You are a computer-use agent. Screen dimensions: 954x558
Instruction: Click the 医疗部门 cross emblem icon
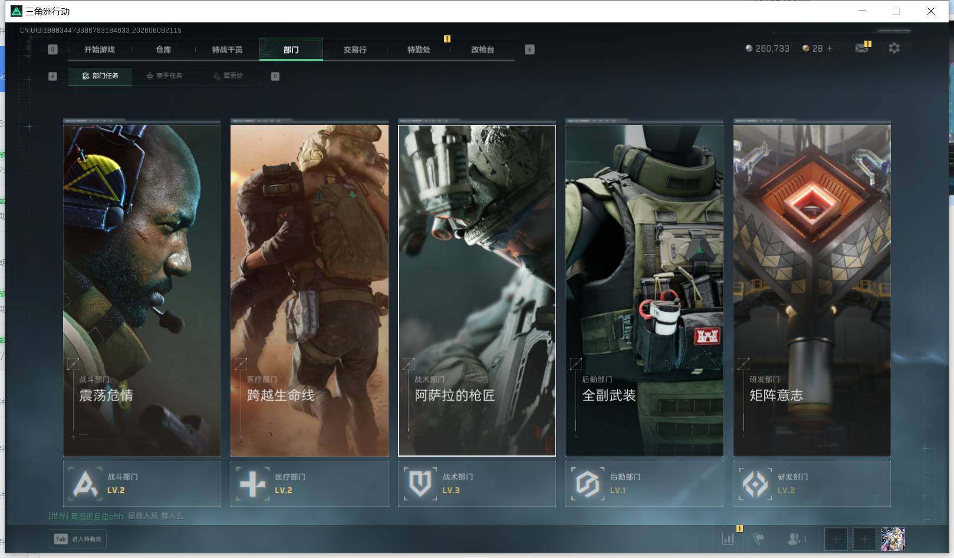click(253, 484)
